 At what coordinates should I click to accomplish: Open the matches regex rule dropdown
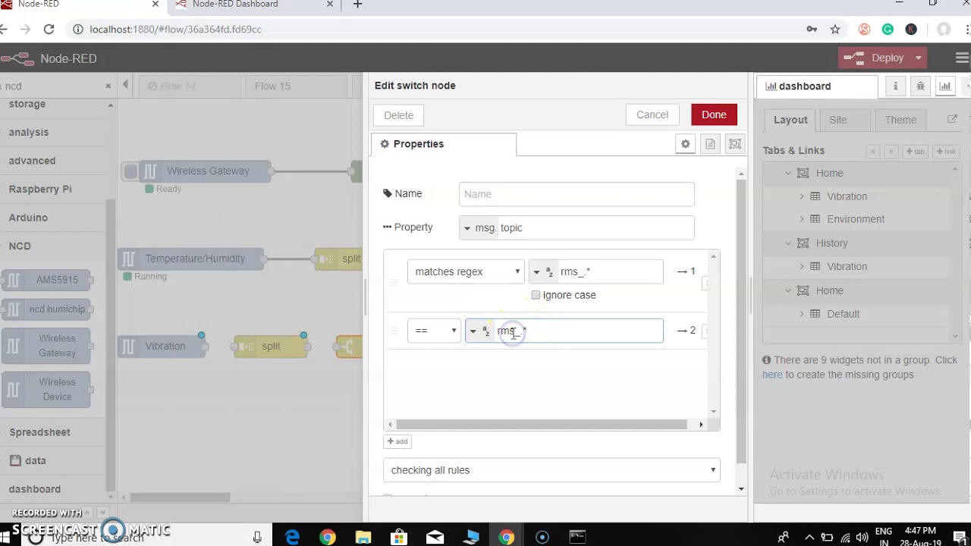pos(466,271)
